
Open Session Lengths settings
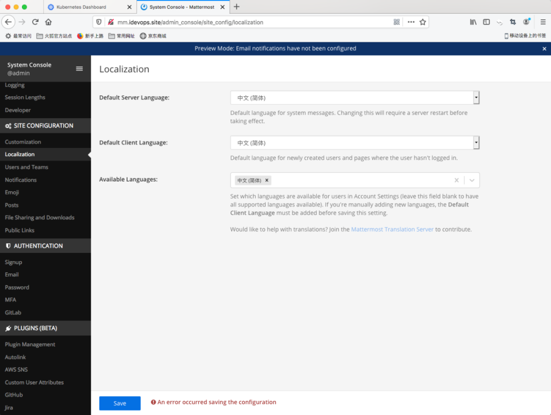25,97
